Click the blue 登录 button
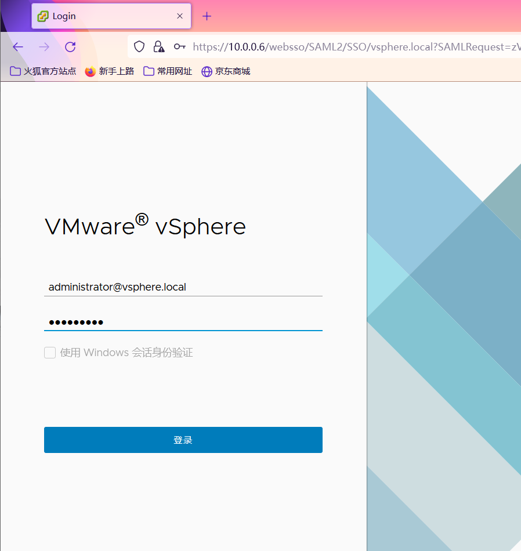The height and width of the screenshot is (551, 521). point(183,440)
